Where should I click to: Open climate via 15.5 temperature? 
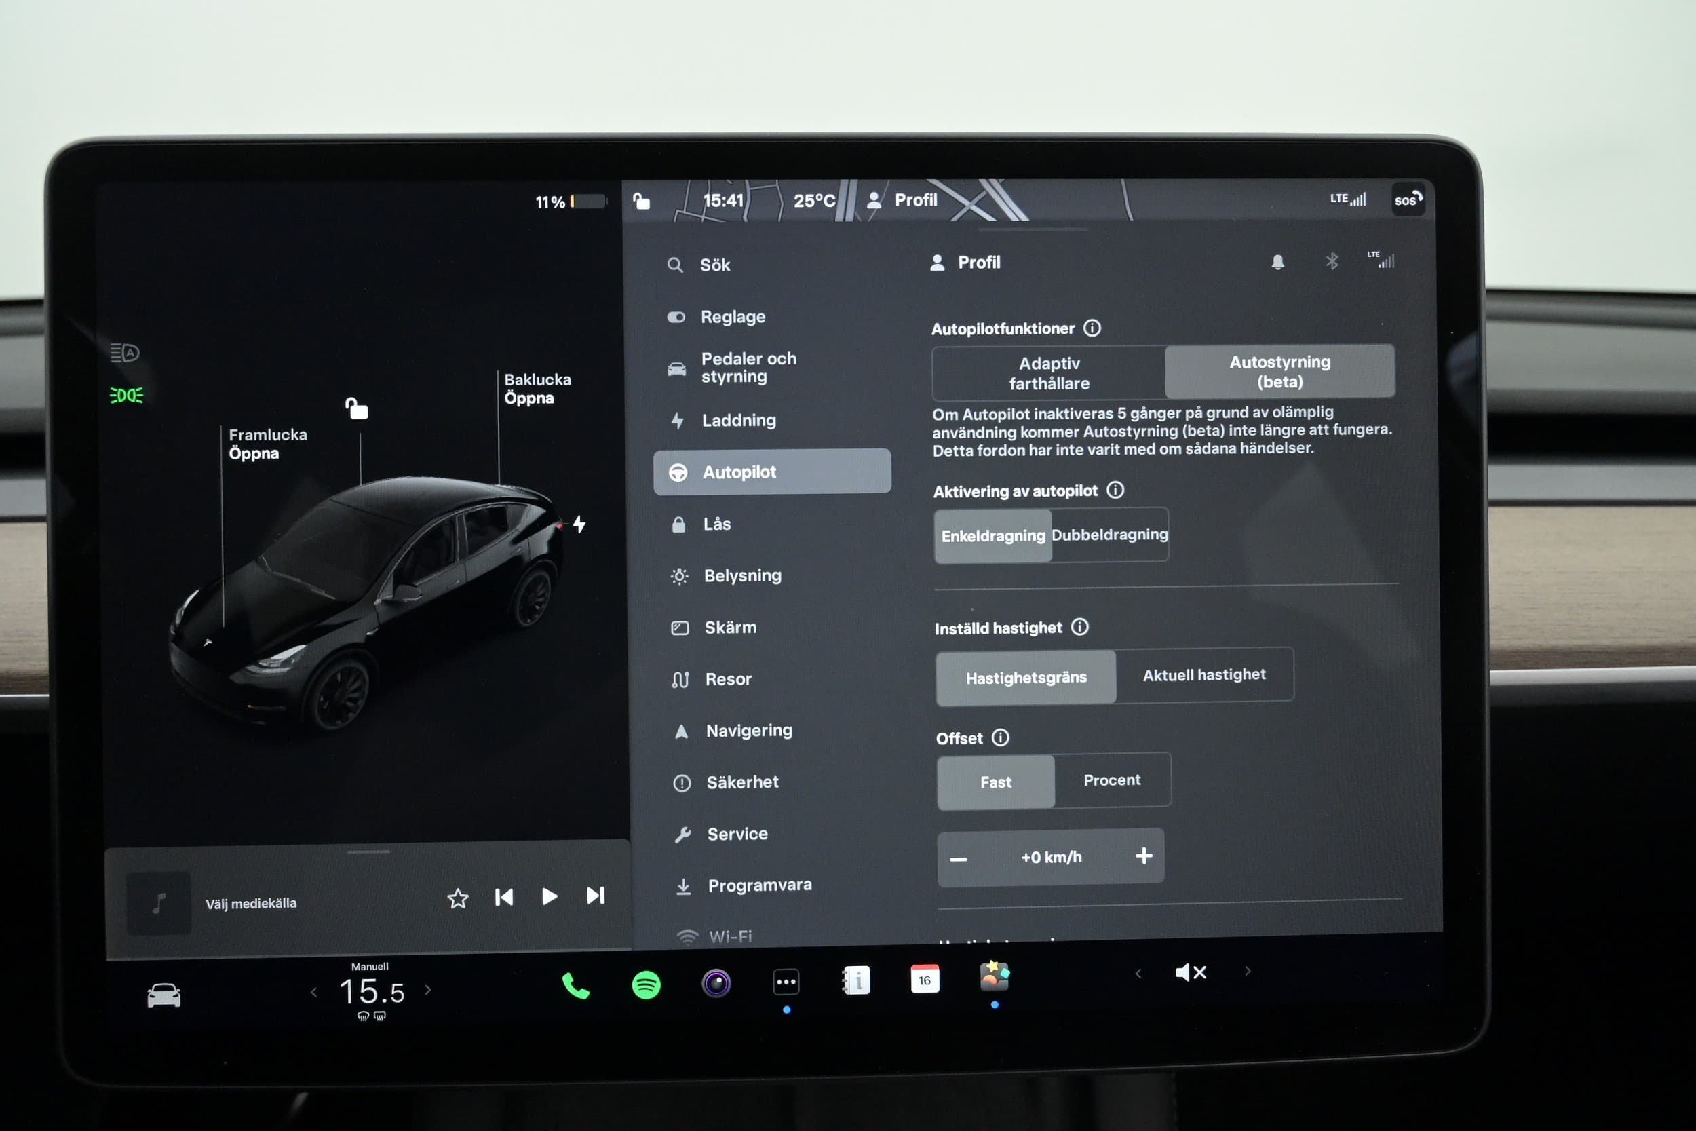click(371, 992)
